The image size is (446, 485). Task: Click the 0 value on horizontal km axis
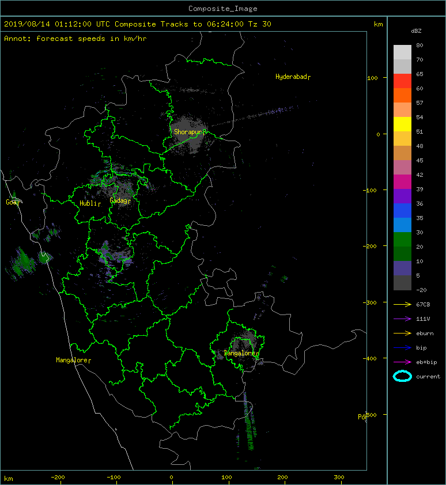click(x=172, y=478)
